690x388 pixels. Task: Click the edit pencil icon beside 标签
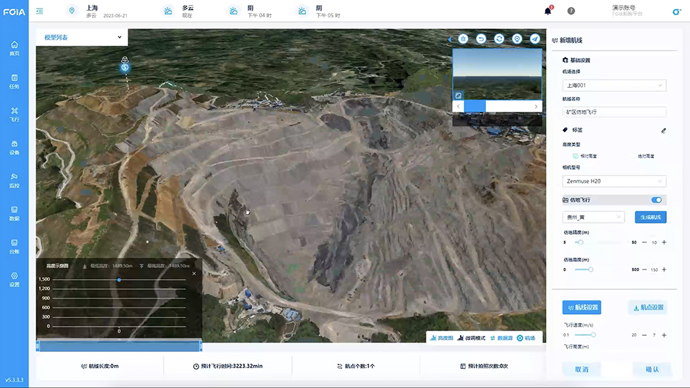664,131
